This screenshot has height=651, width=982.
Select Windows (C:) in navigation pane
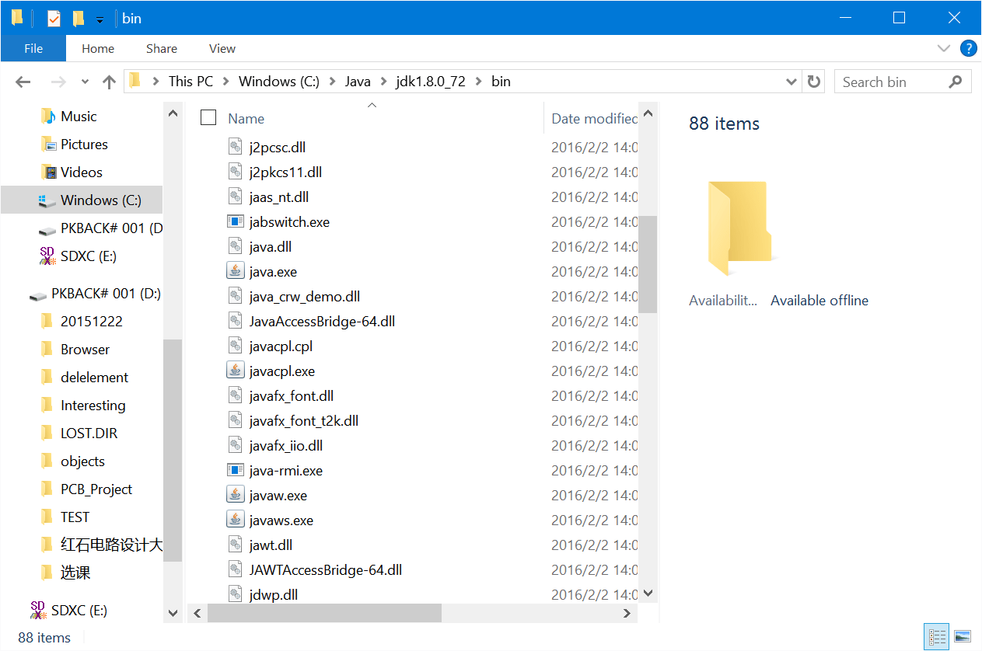(x=82, y=200)
